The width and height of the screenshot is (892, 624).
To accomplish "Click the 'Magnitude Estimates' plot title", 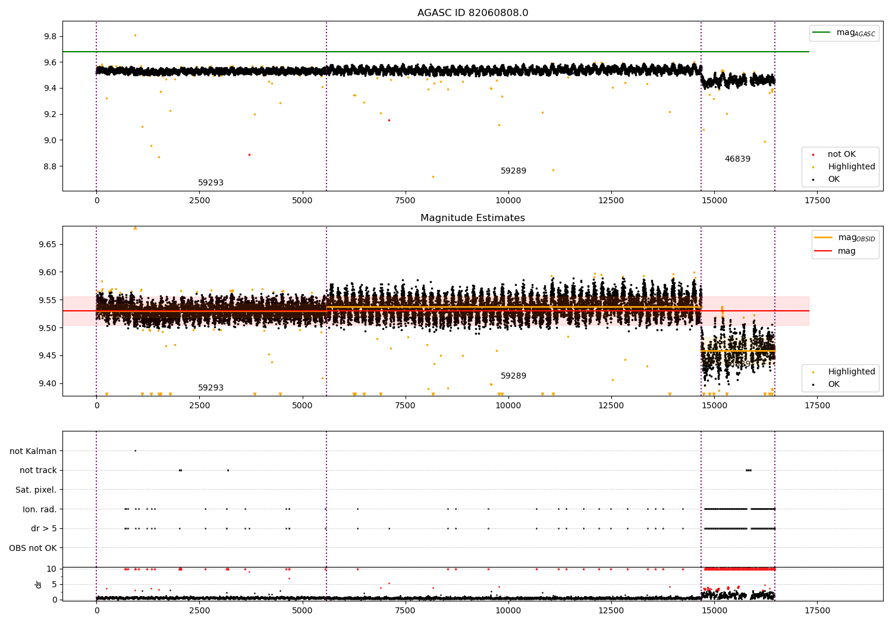I will coord(472,218).
